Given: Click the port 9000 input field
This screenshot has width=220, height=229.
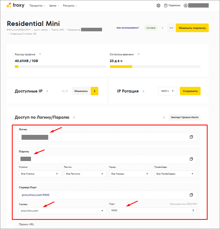Looking at the screenshot, I should point(153,211).
